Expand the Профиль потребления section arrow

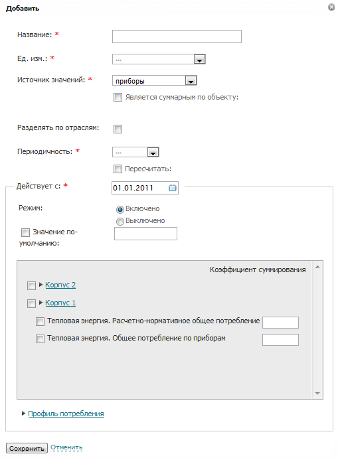click(23, 414)
